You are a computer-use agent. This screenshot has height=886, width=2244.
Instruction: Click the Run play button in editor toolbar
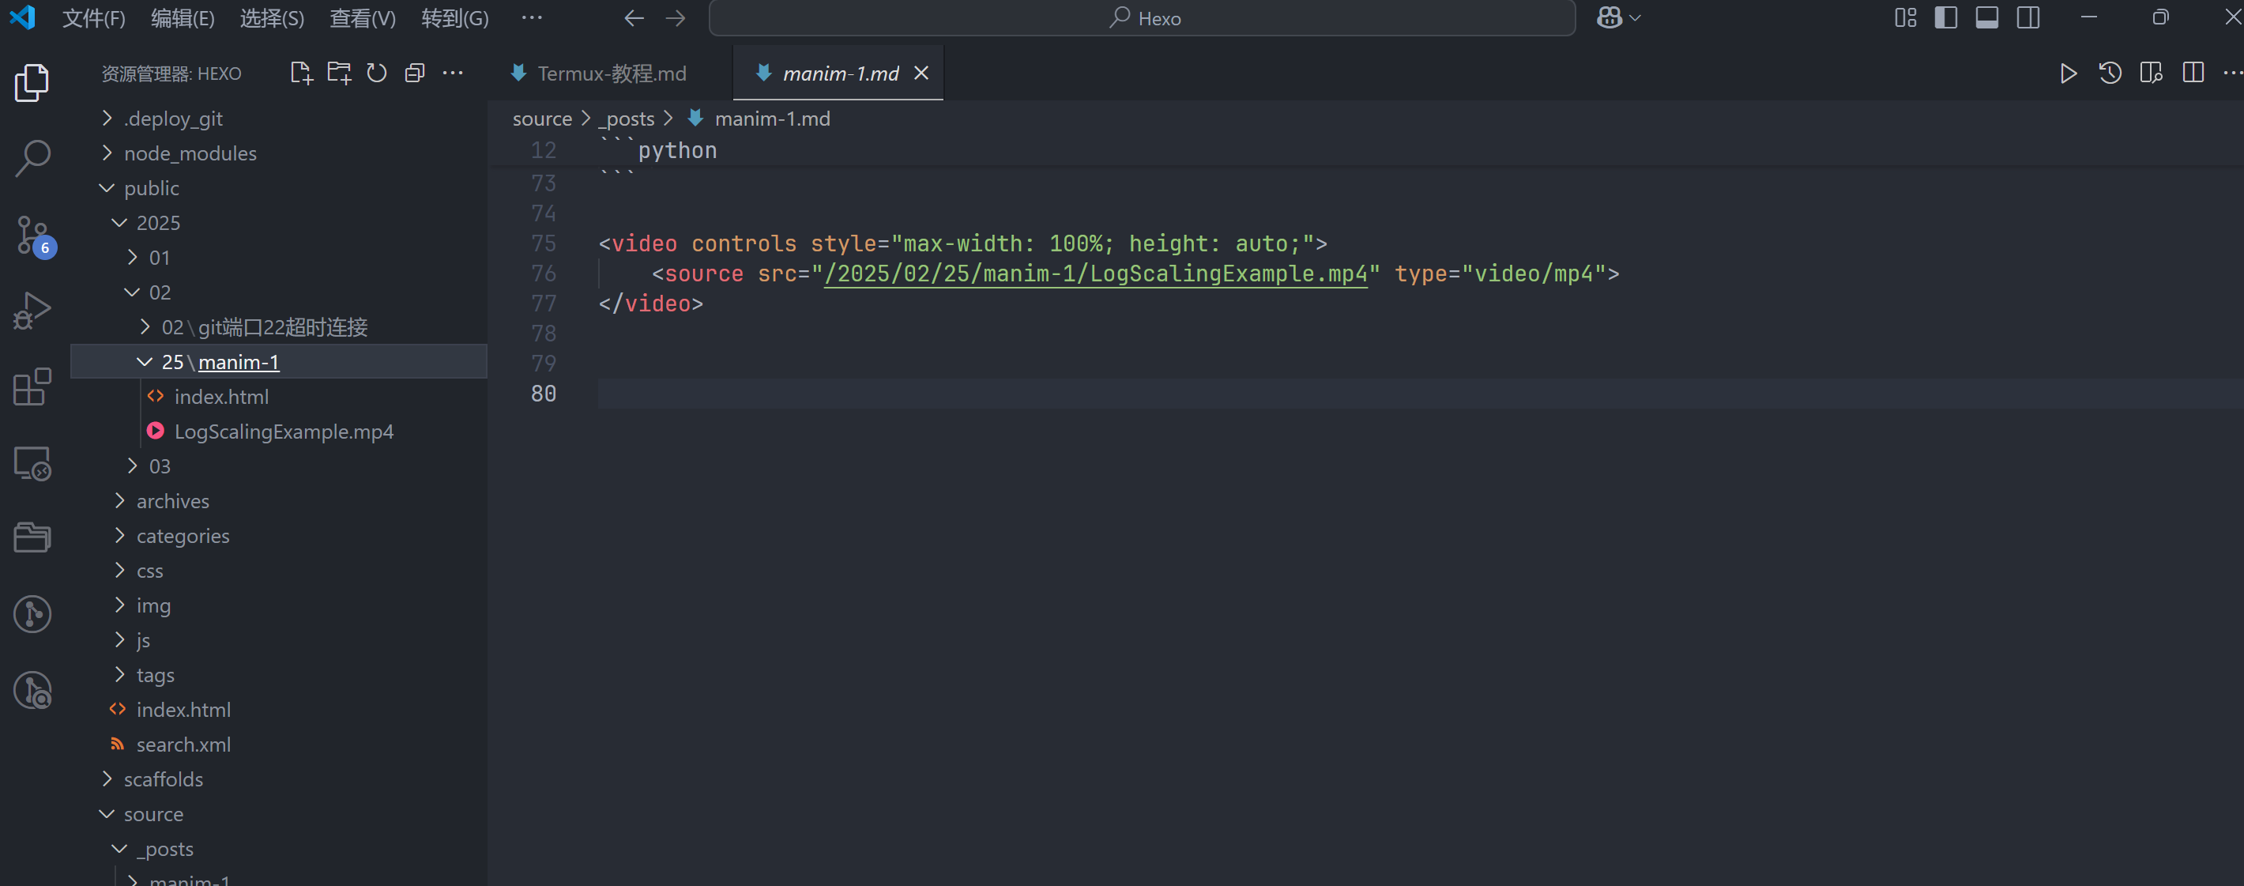pos(2067,74)
